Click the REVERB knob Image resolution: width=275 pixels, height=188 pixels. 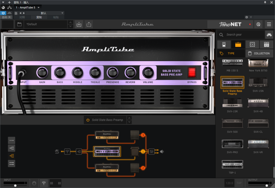[x=130, y=72]
